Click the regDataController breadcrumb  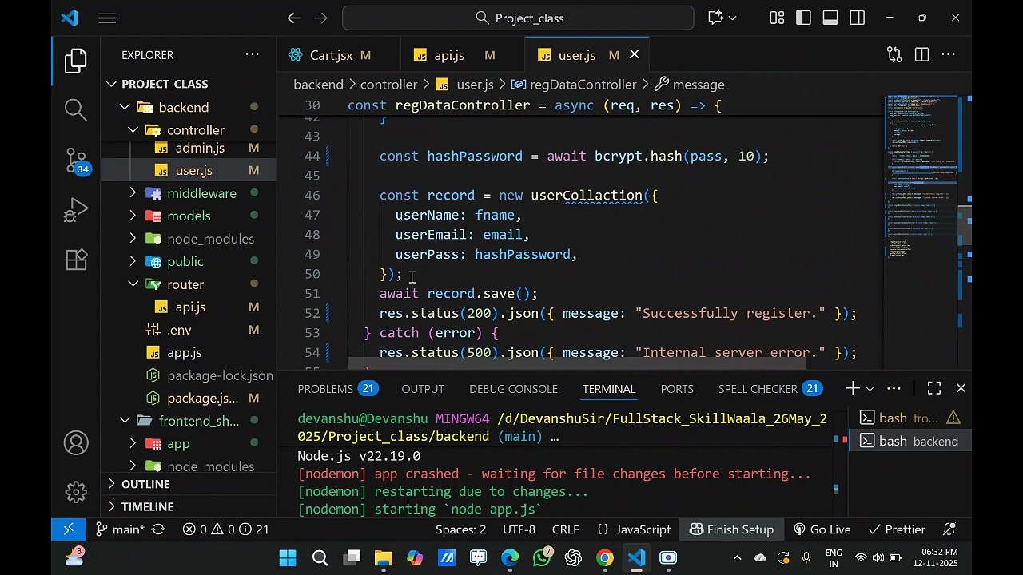coord(574,85)
